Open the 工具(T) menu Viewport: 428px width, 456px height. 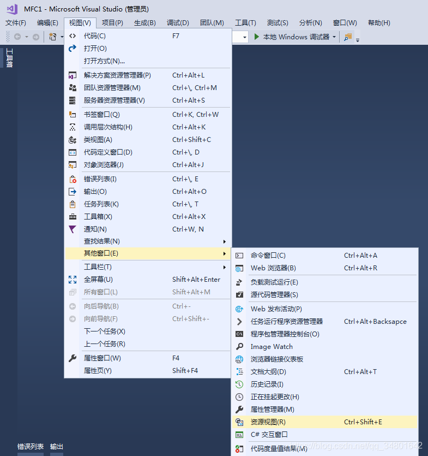tap(245, 23)
